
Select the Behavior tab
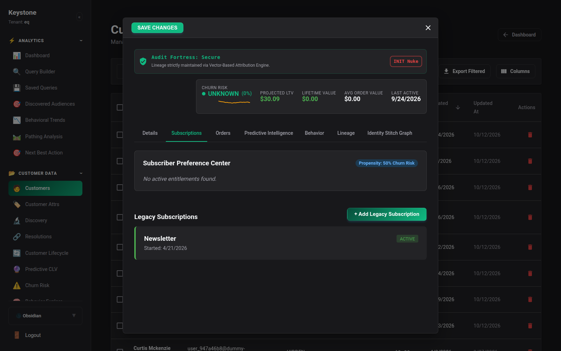pos(315,133)
